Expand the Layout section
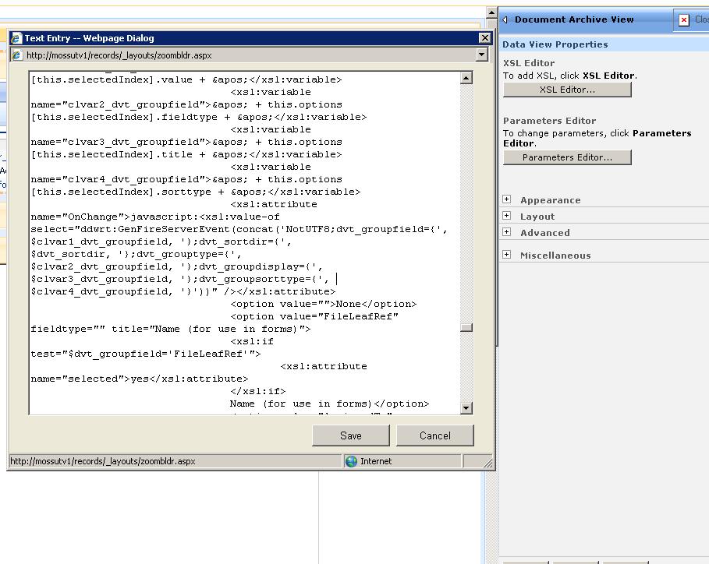 pos(506,215)
